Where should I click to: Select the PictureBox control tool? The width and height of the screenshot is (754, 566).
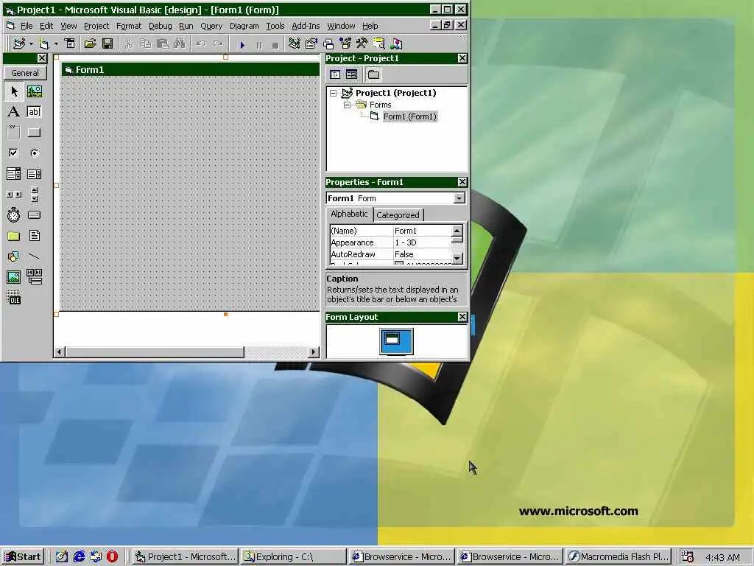(x=34, y=91)
